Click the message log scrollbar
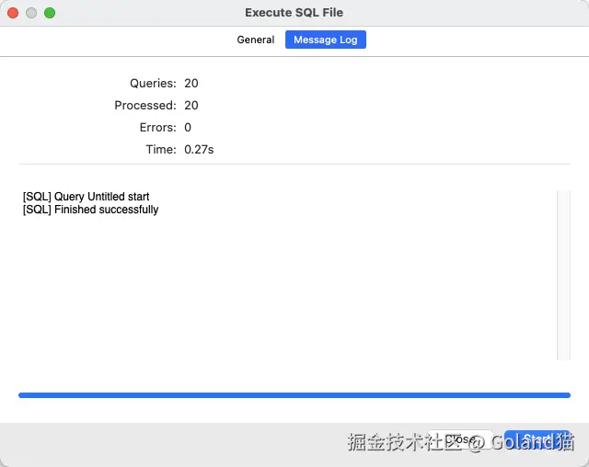This screenshot has height=467, width=589. [x=563, y=275]
